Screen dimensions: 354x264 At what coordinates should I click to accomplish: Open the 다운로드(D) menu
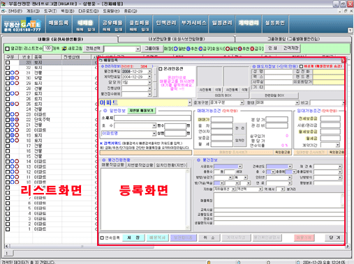(x=89, y=11)
